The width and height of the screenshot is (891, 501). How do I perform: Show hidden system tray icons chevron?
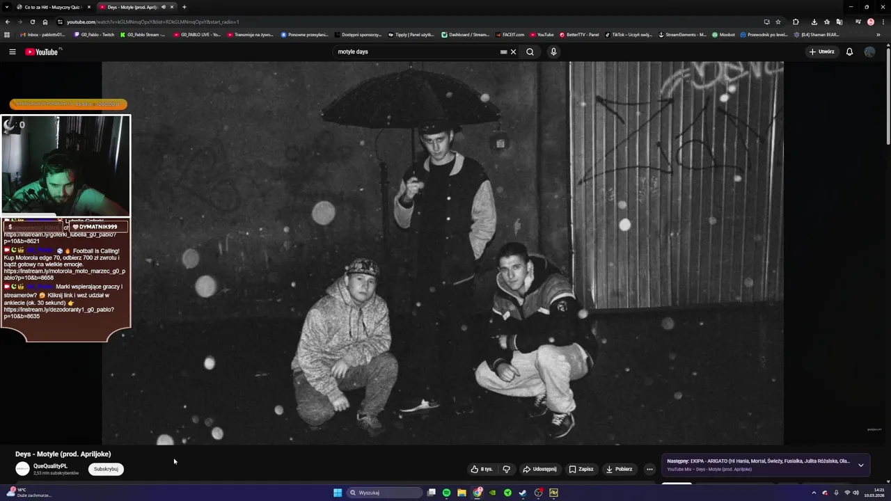[814, 493]
